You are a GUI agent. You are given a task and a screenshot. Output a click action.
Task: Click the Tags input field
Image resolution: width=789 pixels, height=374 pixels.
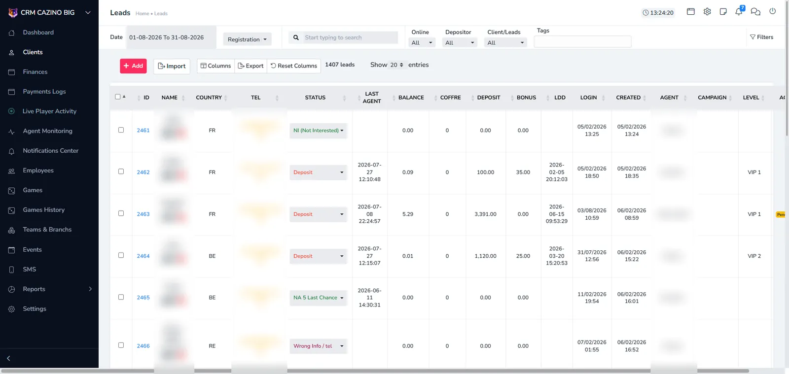point(582,42)
